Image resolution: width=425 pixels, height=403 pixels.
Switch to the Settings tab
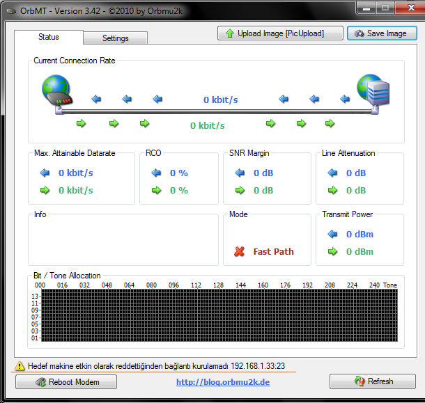pyautogui.click(x=116, y=38)
